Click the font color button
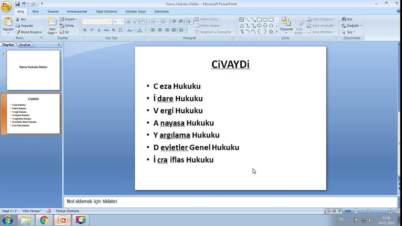 (140, 30)
